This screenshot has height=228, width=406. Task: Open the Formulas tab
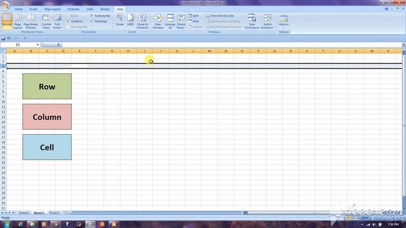point(74,9)
